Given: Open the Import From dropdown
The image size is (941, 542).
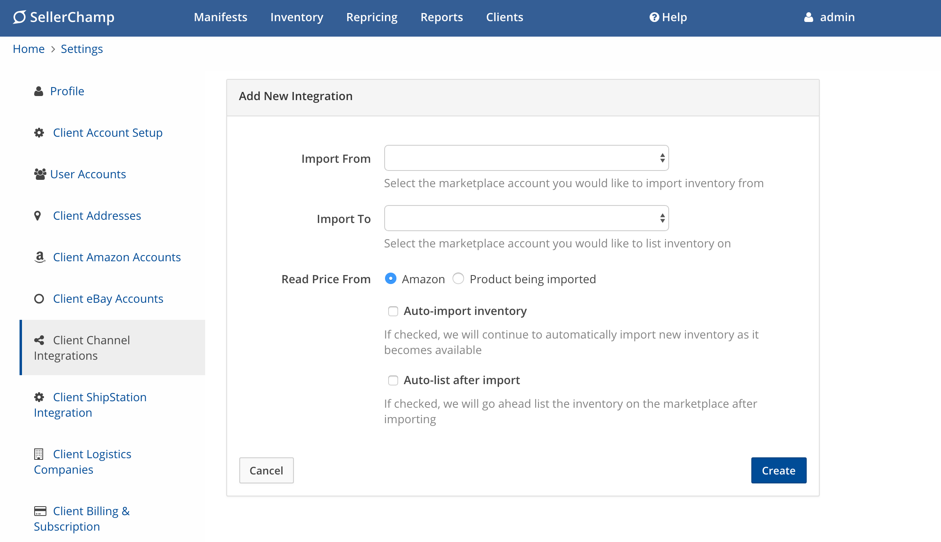Looking at the screenshot, I should [526, 158].
